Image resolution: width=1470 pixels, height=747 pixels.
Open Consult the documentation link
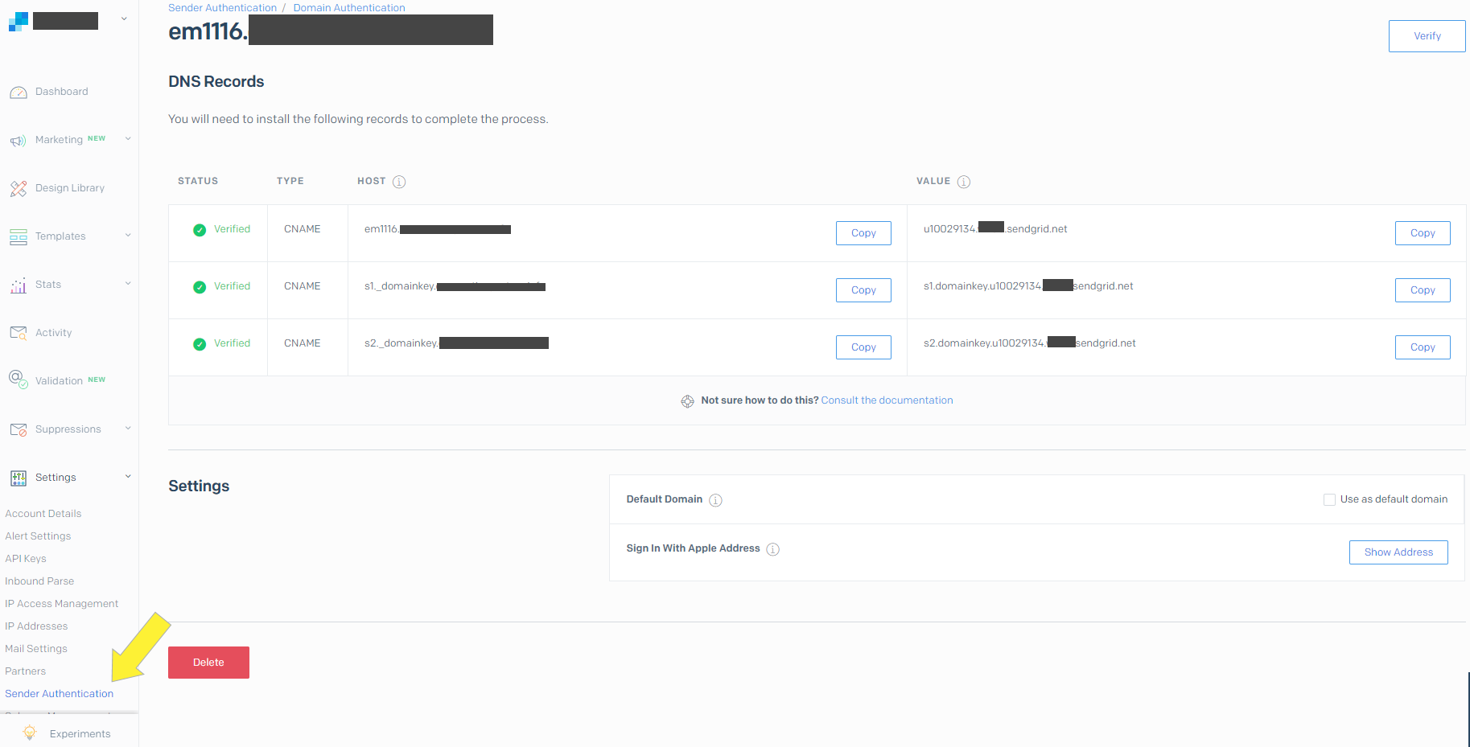point(887,400)
